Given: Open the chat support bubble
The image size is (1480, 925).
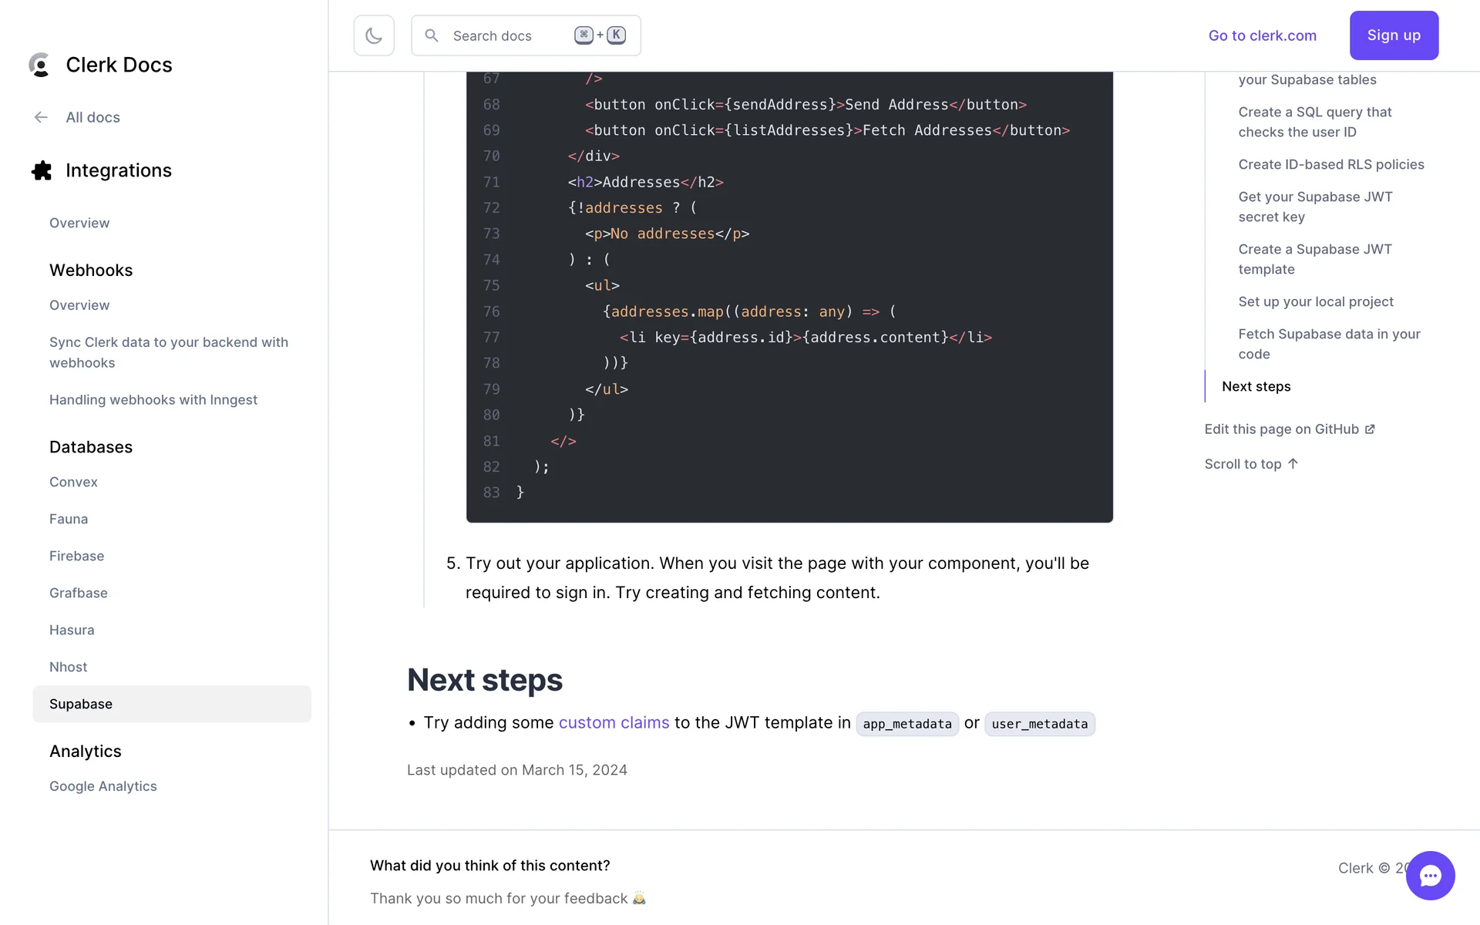Looking at the screenshot, I should click(1430, 875).
